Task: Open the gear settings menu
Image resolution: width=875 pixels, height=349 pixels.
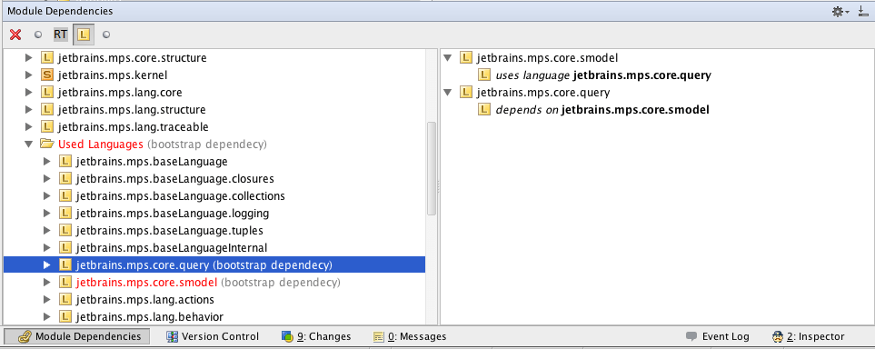Action: [x=840, y=11]
